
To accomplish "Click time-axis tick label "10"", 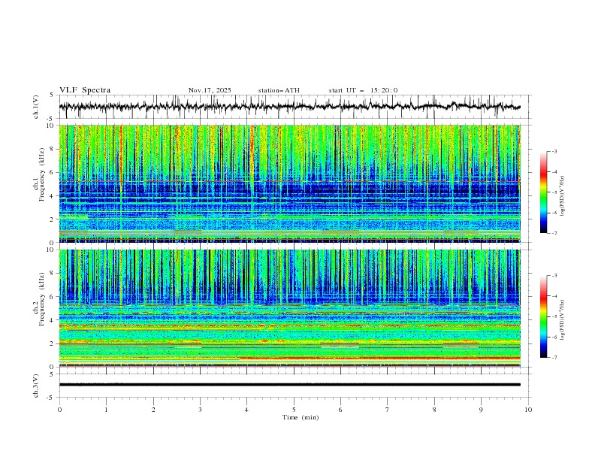I will click(528, 410).
